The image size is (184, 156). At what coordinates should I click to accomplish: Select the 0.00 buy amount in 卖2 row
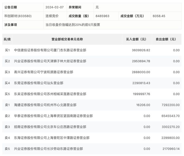point(147,116)
